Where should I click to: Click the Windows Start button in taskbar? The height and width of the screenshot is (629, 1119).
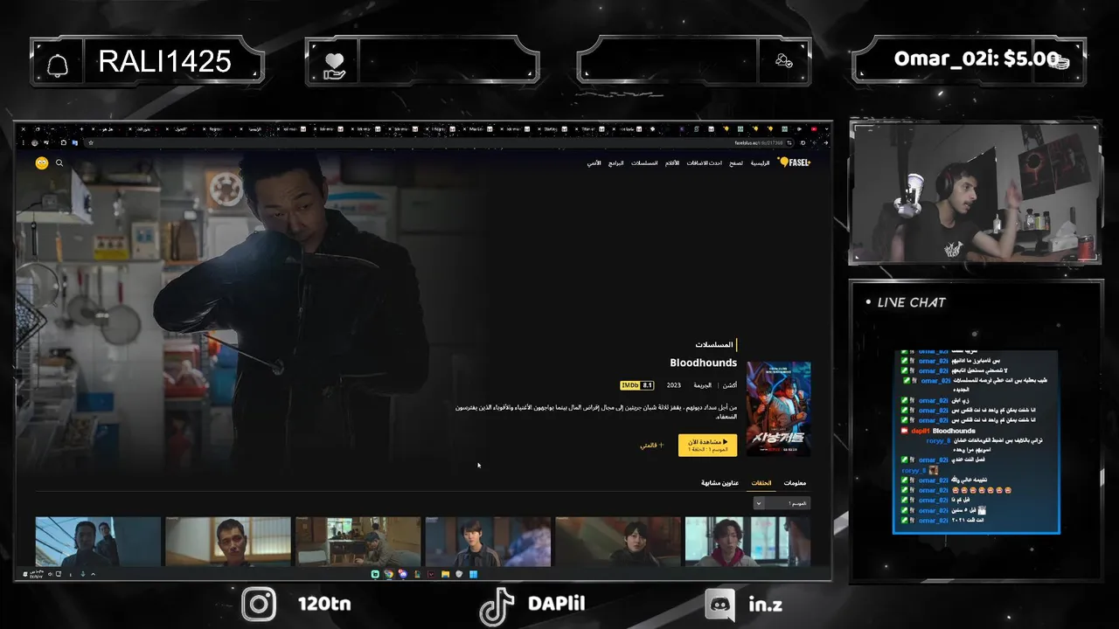click(473, 574)
